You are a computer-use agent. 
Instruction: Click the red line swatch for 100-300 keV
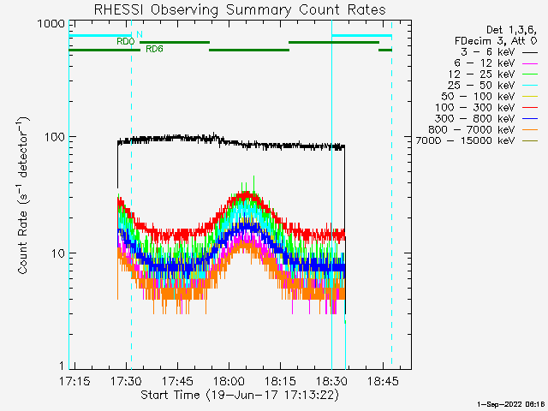point(530,108)
